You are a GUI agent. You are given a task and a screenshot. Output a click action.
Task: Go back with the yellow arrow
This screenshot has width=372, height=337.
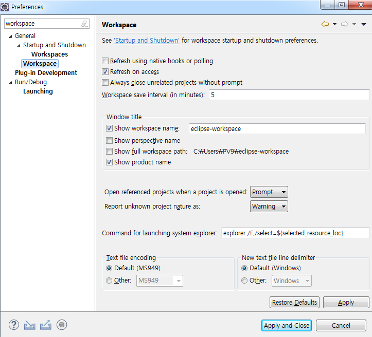click(325, 25)
